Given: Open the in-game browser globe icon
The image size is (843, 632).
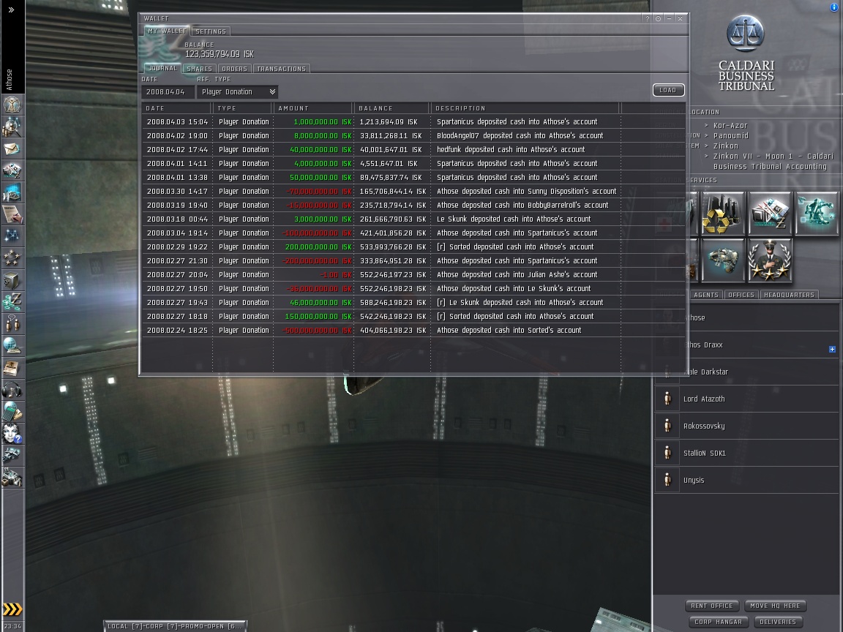Looking at the screenshot, I should (x=12, y=346).
